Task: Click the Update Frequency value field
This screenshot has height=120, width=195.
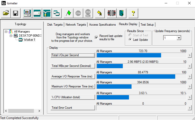Action: [170, 38]
